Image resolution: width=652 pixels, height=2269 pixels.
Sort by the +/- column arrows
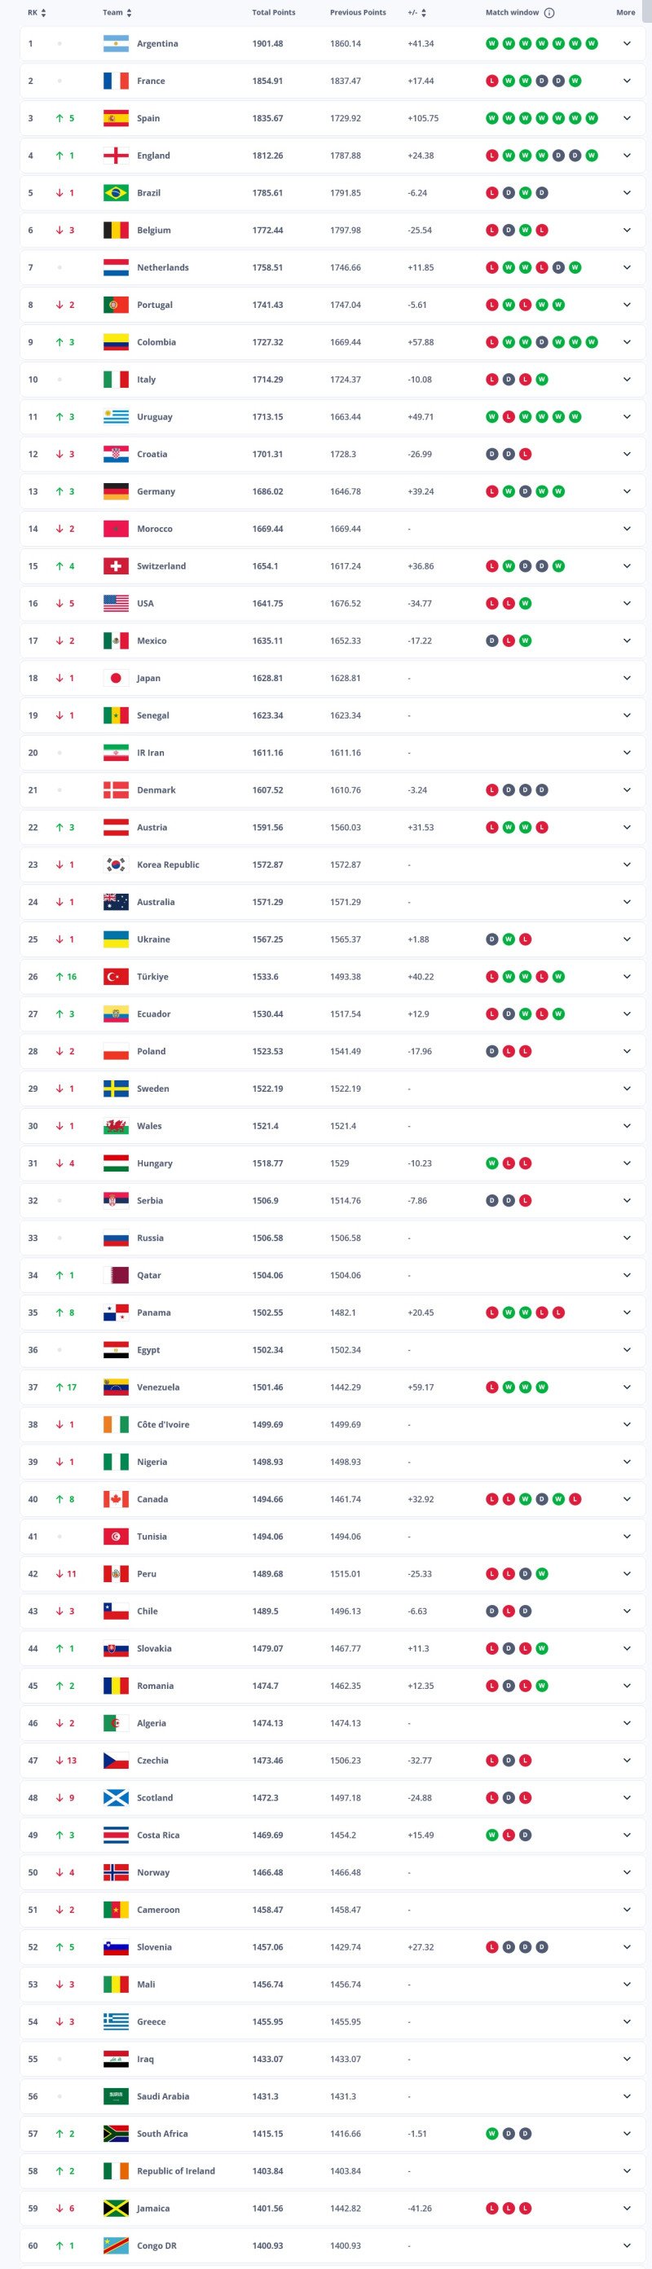424,12
